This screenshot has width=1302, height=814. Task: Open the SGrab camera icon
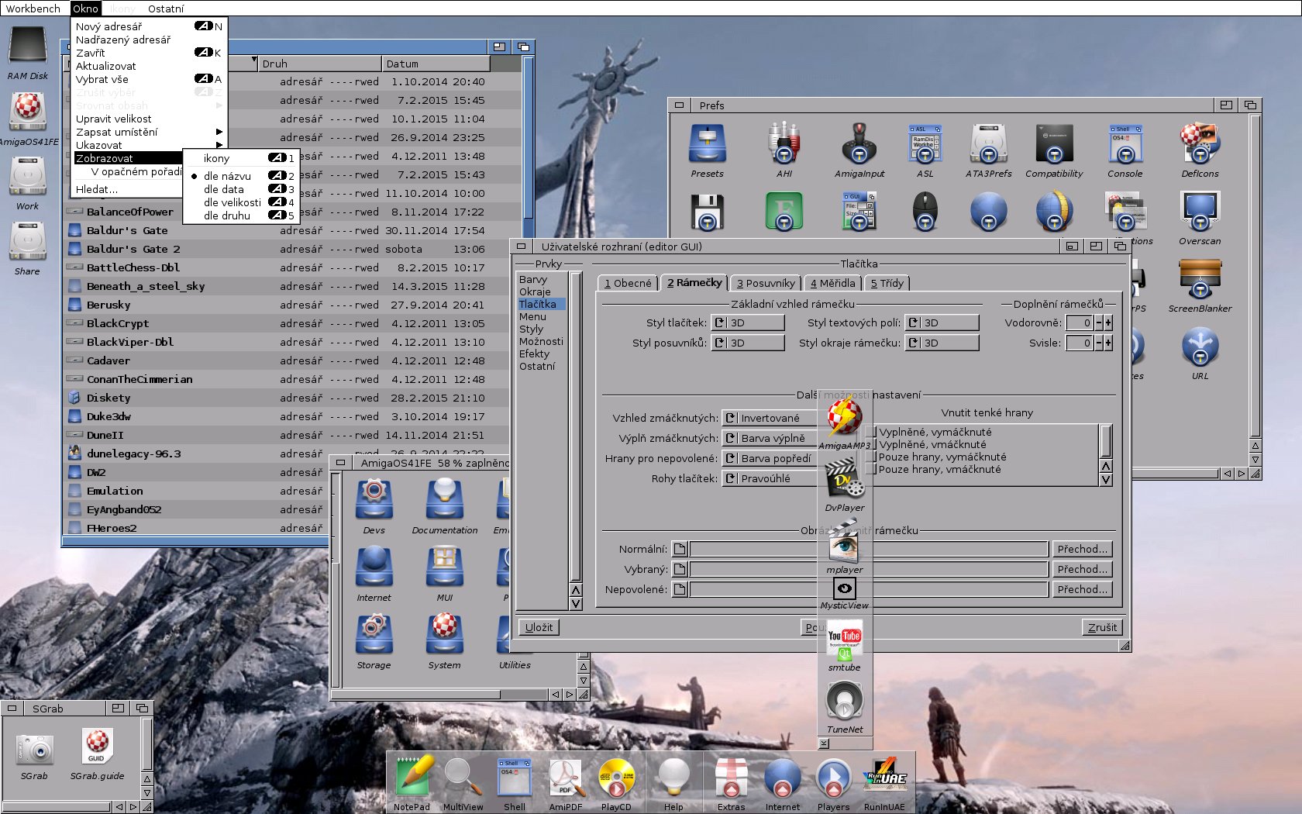[x=34, y=750]
